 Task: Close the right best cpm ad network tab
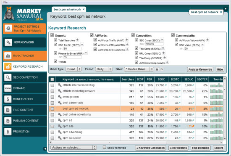221,12
